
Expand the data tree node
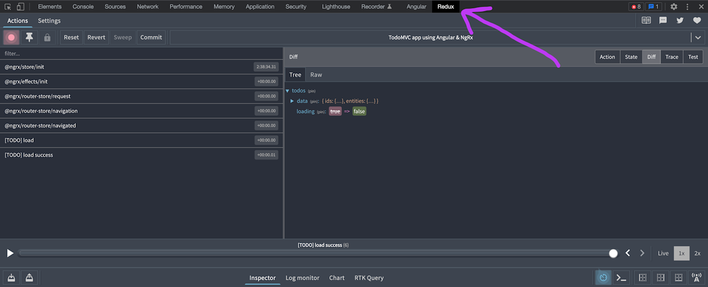(x=292, y=101)
